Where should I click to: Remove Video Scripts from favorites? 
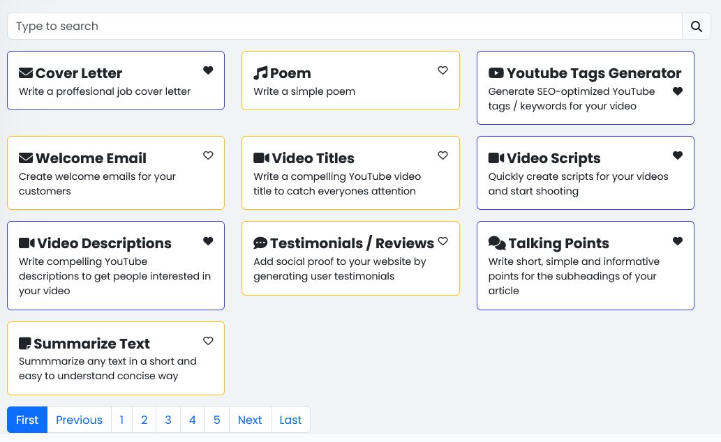677,155
